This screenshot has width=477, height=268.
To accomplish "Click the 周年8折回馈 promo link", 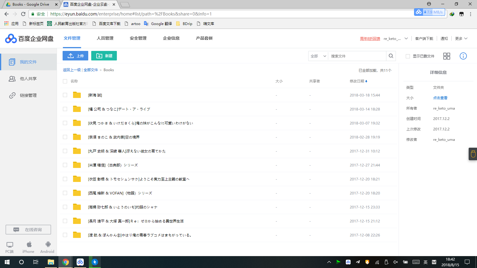I will coord(370,39).
